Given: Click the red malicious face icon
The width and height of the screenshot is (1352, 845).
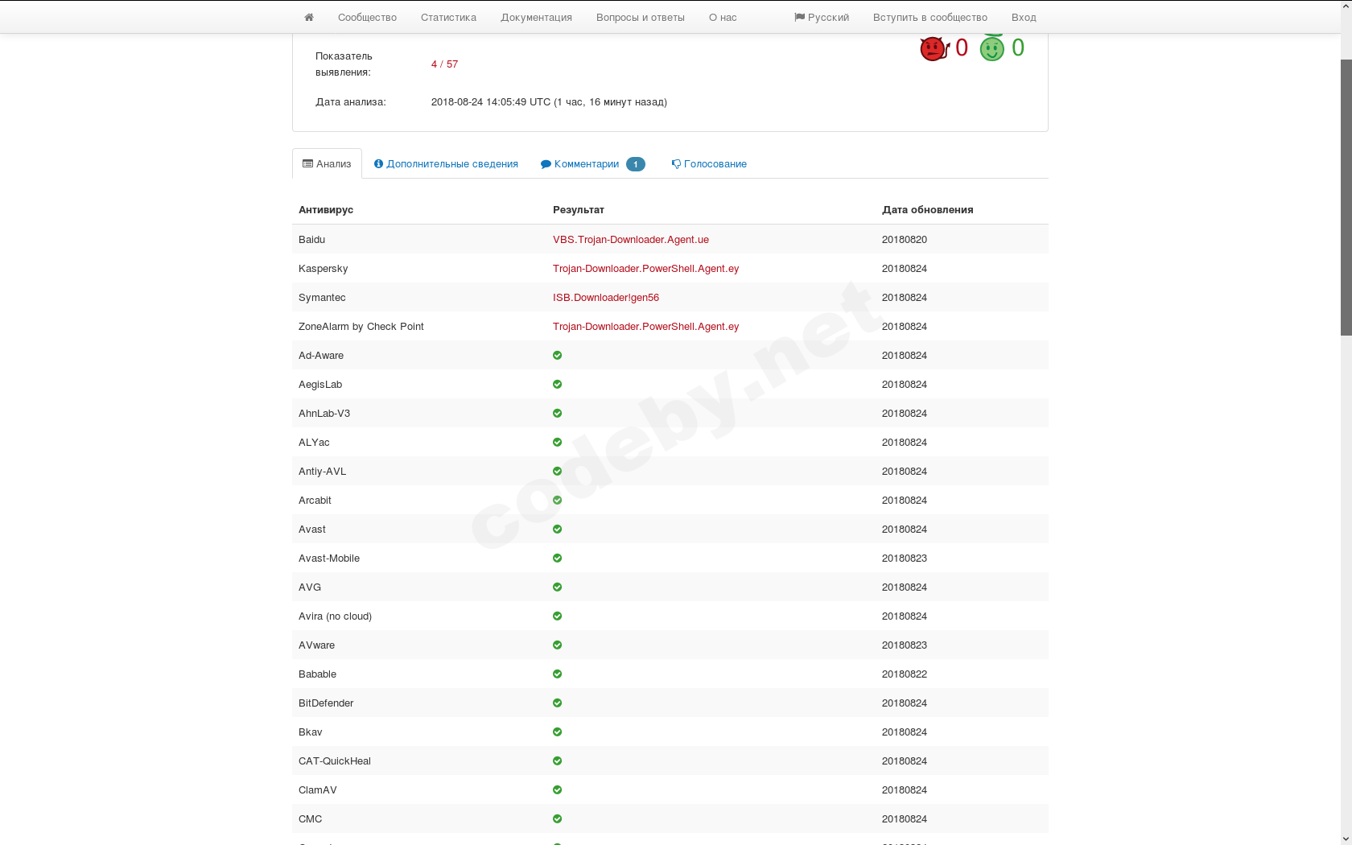Looking at the screenshot, I should click(931, 47).
